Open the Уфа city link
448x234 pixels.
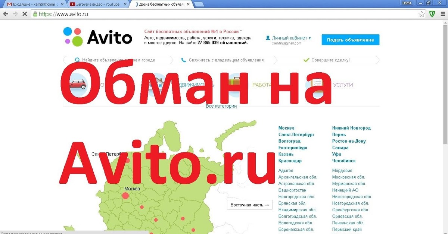337,154
